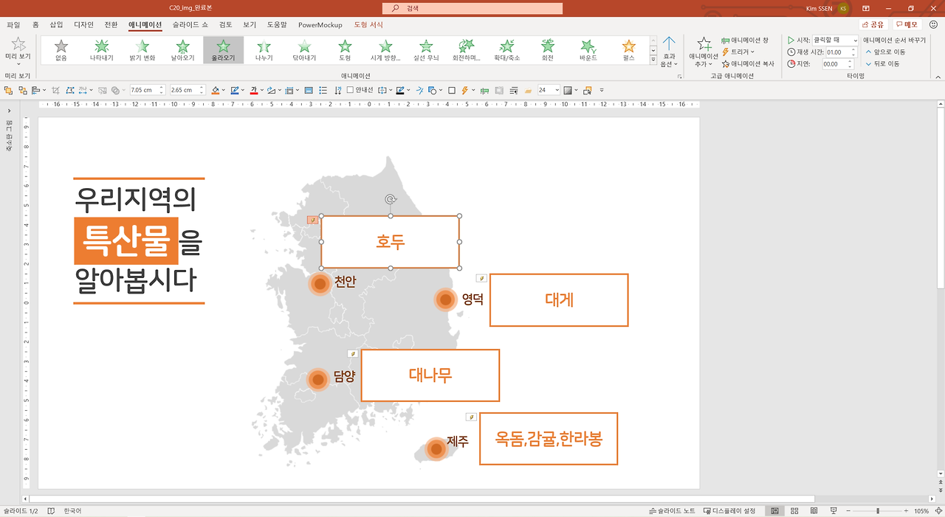Move animation earlier with 앞으로 이동

pos(885,52)
